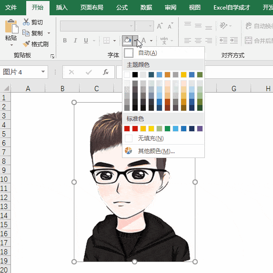The height and width of the screenshot is (273, 273).
Task: Open the font color dropdown arrow
Action: coord(152,41)
